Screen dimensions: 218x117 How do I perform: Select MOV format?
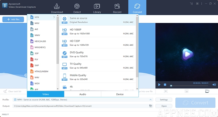click(42, 84)
